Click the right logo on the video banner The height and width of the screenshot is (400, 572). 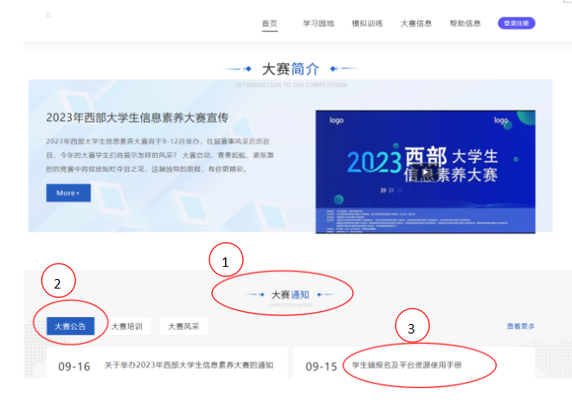[500, 121]
